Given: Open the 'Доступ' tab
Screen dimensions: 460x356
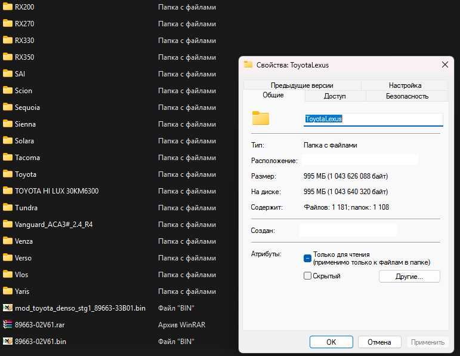Looking at the screenshot, I should tap(335, 96).
